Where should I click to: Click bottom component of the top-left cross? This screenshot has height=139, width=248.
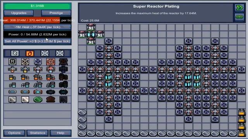(x=91, y=41)
